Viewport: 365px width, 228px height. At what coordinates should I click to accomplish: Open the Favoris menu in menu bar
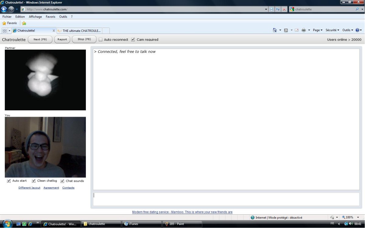(x=51, y=17)
